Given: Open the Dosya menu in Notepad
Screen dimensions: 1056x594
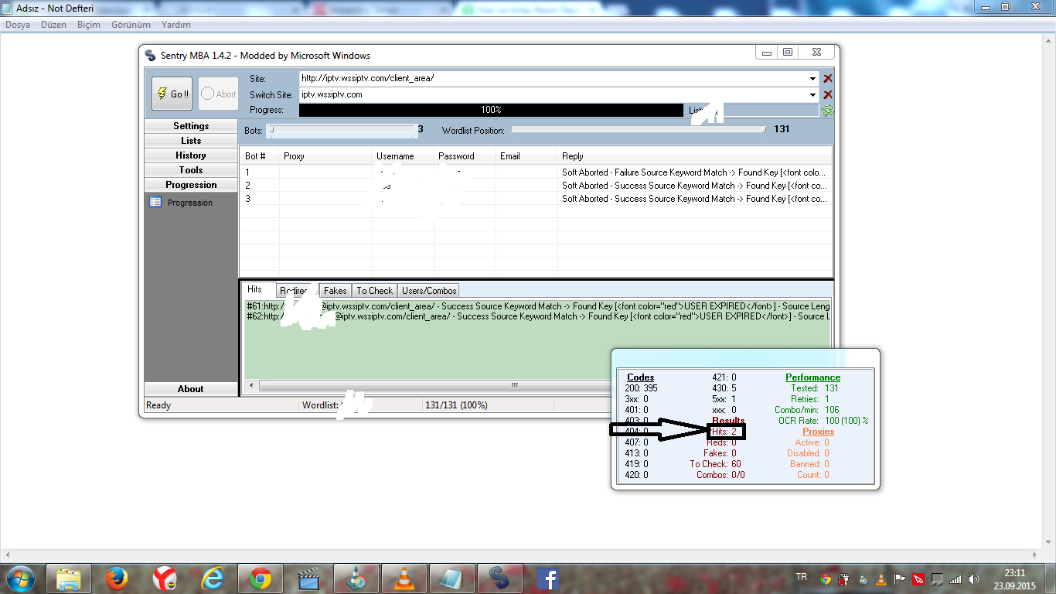Looking at the screenshot, I should pyautogui.click(x=18, y=25).
